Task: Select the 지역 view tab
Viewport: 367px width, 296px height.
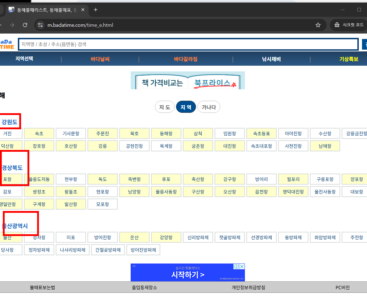Action: (186, 107)
